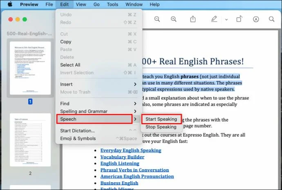Choose Start Dictation from the menu
Image resolution: width=282 pixels, height=190 pixels.
(x=98, y=130)
